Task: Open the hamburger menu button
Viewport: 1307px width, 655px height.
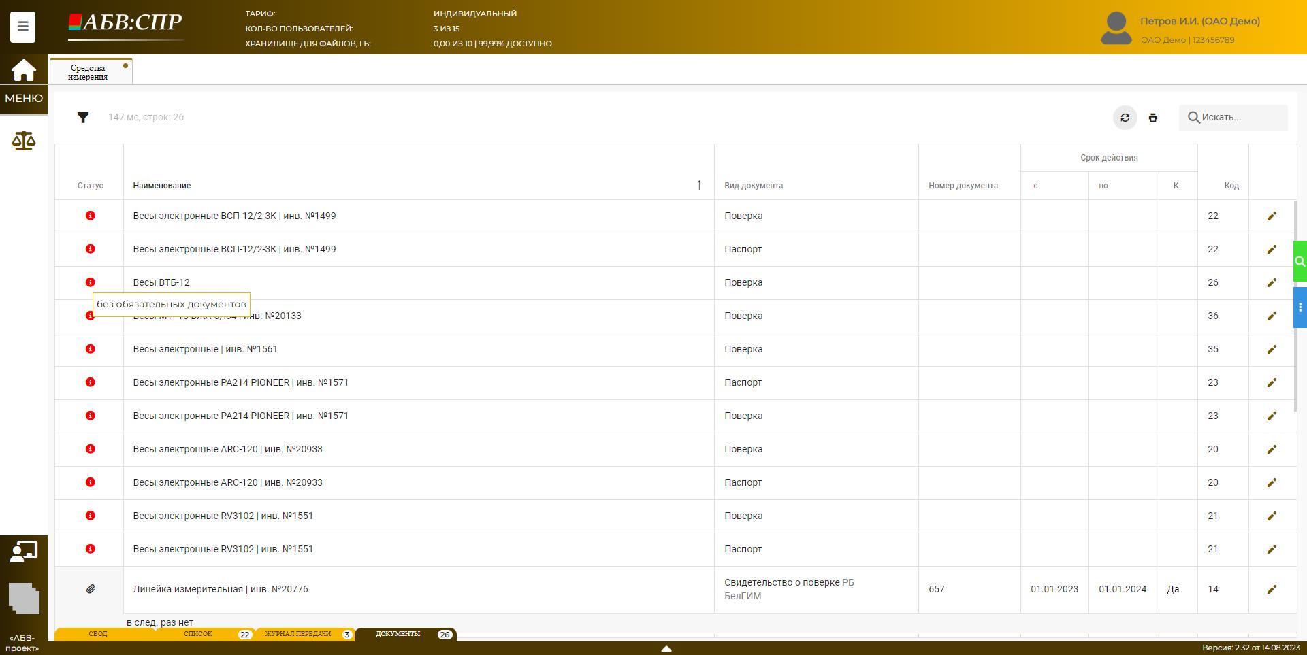Action: [22, 27]
